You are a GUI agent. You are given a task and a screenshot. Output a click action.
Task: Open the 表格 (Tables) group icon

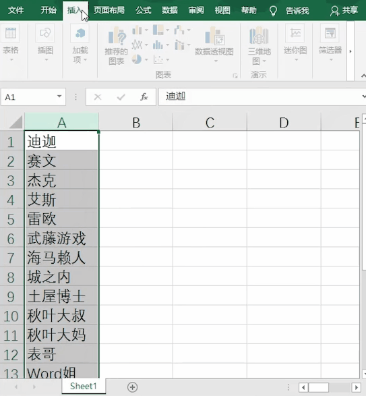pyautogui.click(x=11, y=33)
